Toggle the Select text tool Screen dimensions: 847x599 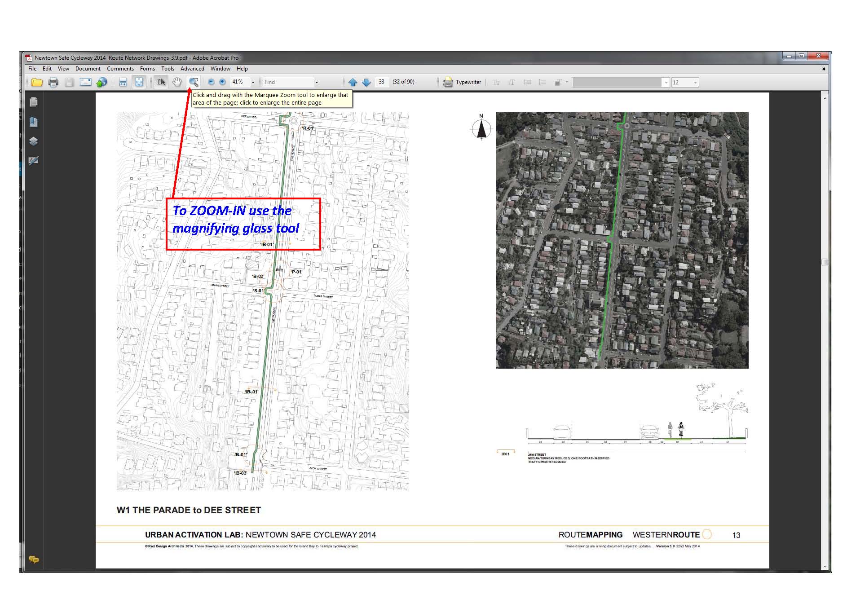(x=161, y=82)
